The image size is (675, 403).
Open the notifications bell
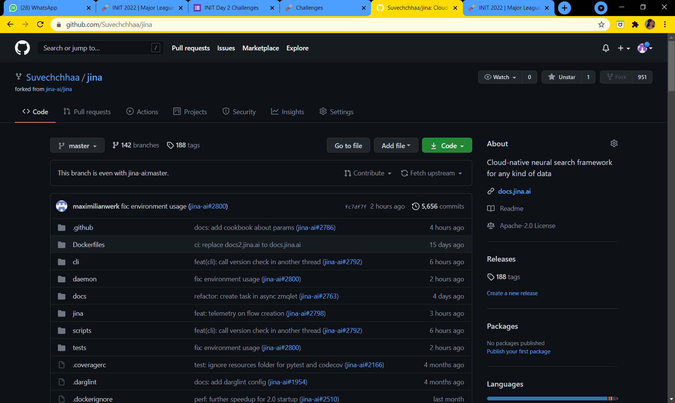click(606, 48)
